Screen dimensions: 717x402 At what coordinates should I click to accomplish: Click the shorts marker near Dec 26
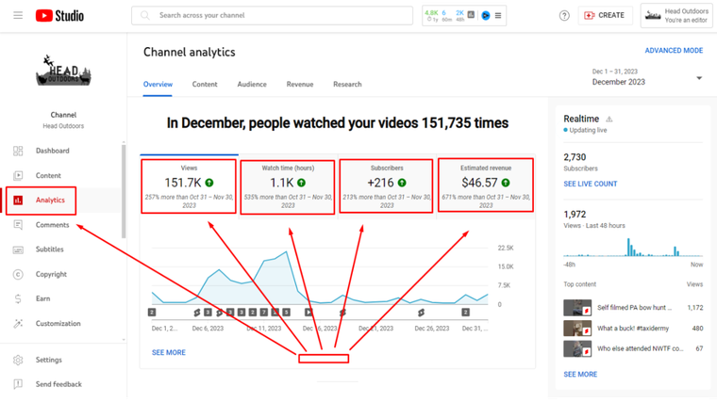[x=421, y=313]
